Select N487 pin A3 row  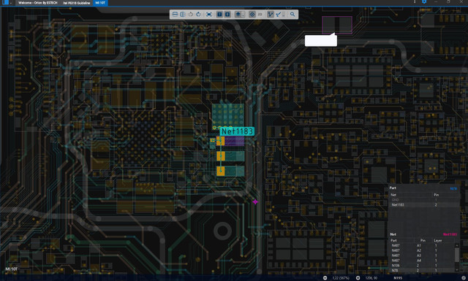pos(422,255)
